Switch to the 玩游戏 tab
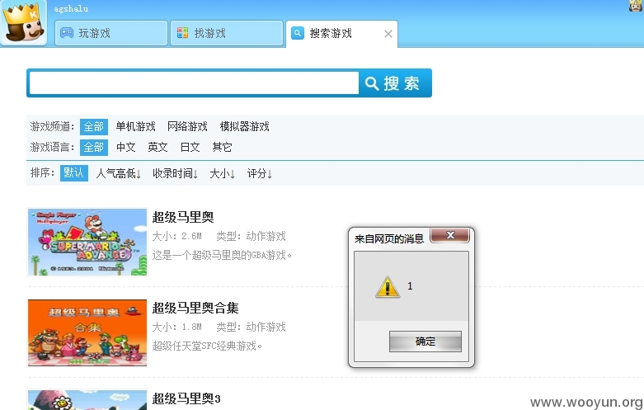 coord(110,33)
